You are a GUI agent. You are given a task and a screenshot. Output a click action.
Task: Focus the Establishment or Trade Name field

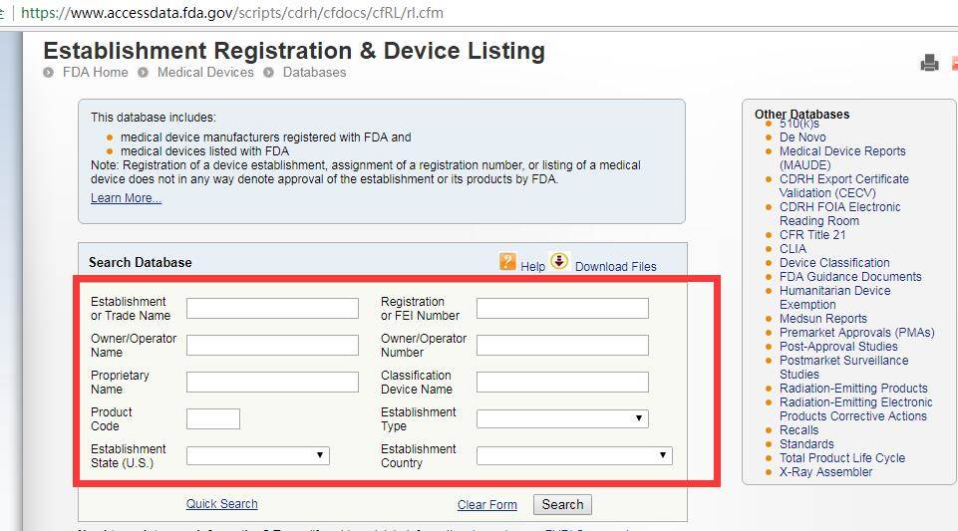tap(272, 309)
